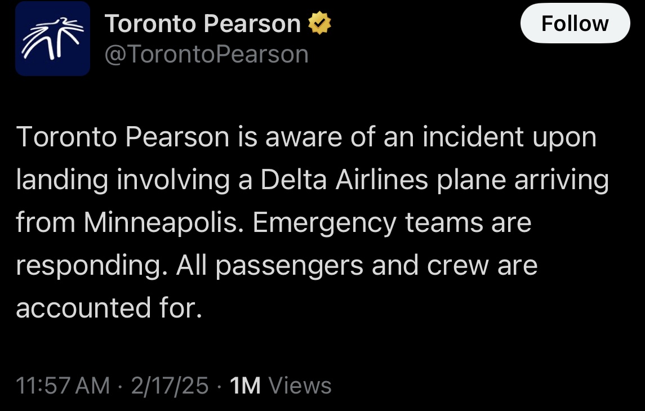Click the words incident upon

coord(509,137)
